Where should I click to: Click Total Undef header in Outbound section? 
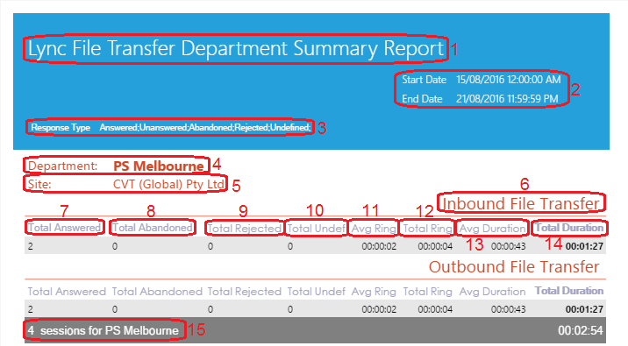(x=316, y=292)
